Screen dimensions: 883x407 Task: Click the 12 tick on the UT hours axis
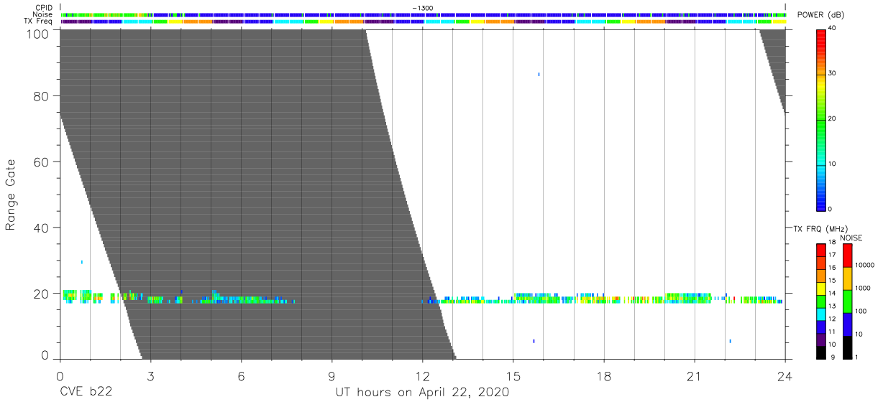tap(422, 376)
